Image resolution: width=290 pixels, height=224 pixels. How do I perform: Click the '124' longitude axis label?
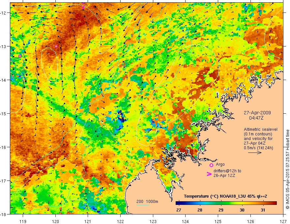point(186,221)
